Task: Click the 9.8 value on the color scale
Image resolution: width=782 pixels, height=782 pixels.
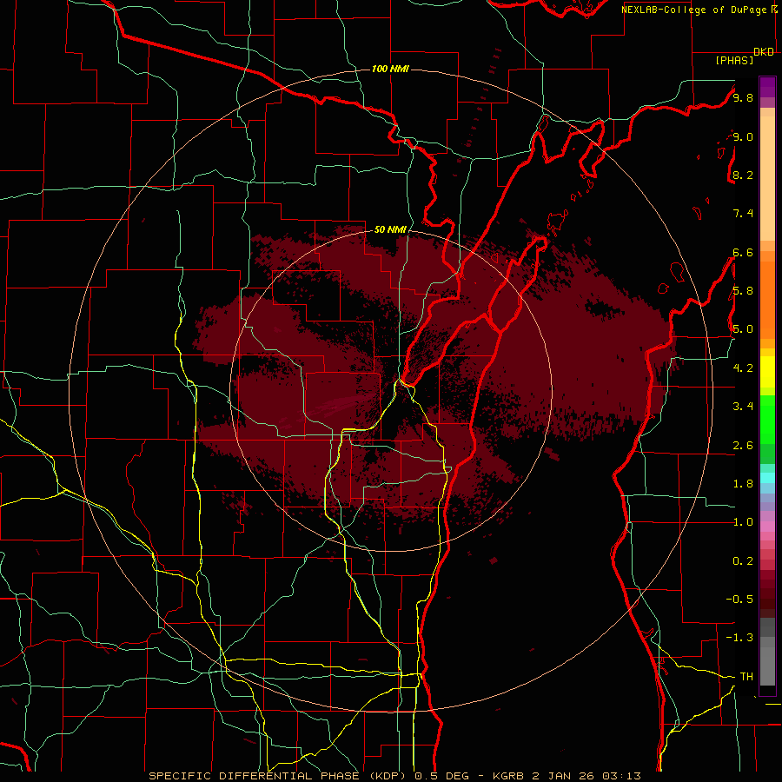Action: coord(743,97)
